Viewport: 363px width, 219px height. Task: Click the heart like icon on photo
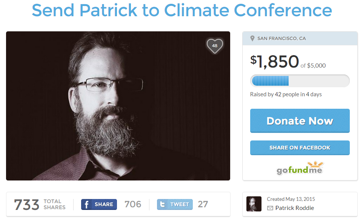(215, 46)
